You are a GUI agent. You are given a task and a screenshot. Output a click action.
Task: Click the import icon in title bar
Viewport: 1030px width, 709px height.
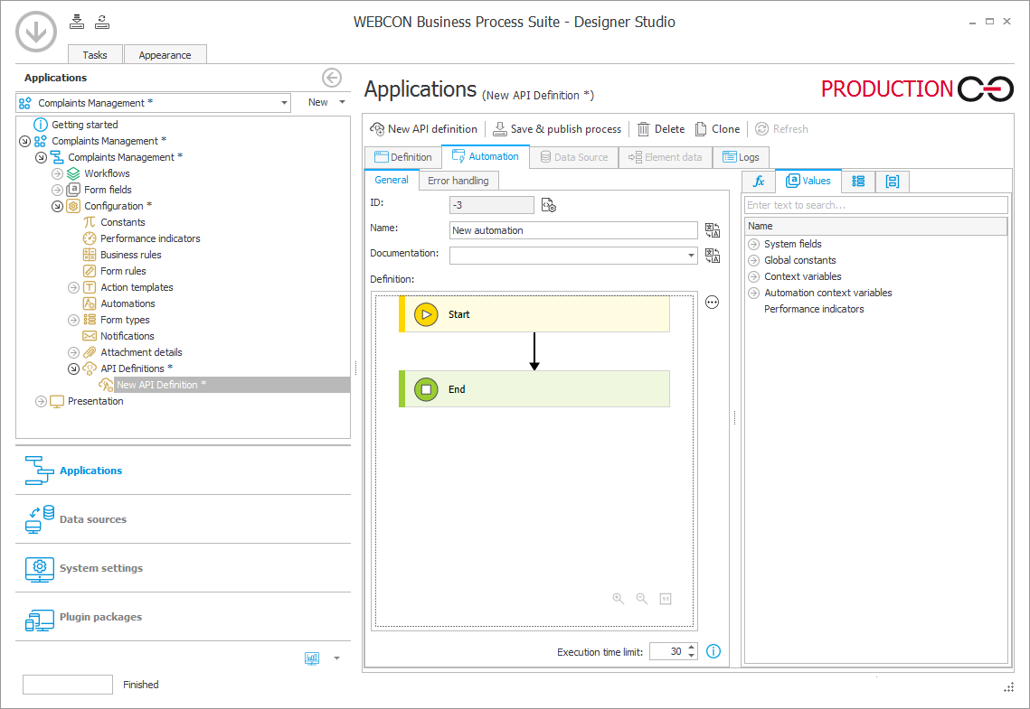click(77, 22)
